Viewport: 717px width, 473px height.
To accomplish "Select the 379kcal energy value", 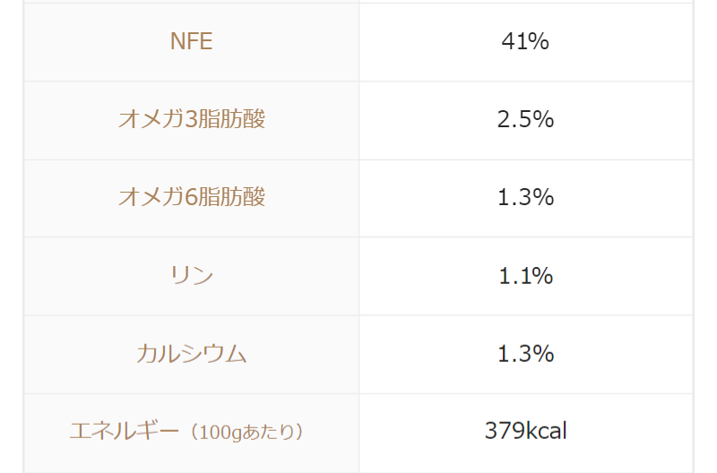I will pyautogui.click(x=525, y=431).
